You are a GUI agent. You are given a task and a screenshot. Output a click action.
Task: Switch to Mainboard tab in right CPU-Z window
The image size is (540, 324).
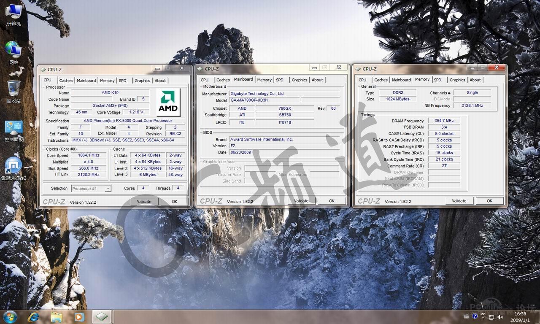pos(401,80)
